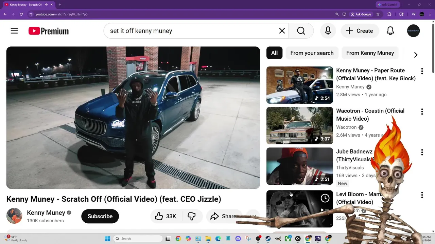Click Windows taskbar Search box
Image resolution: width=435 pixels, height=244 pixels.
[x=138, y=239]
